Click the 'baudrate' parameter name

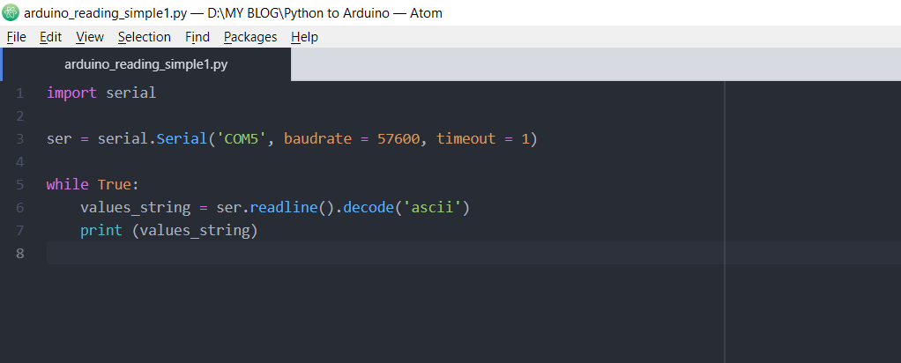click(x=317, y=139)
